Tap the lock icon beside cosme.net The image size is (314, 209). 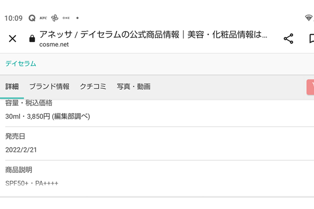tap(31, 39)
